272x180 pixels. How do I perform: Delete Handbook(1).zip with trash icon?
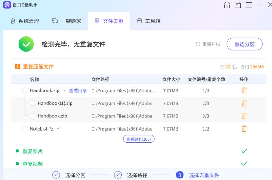tap(244, 103)
